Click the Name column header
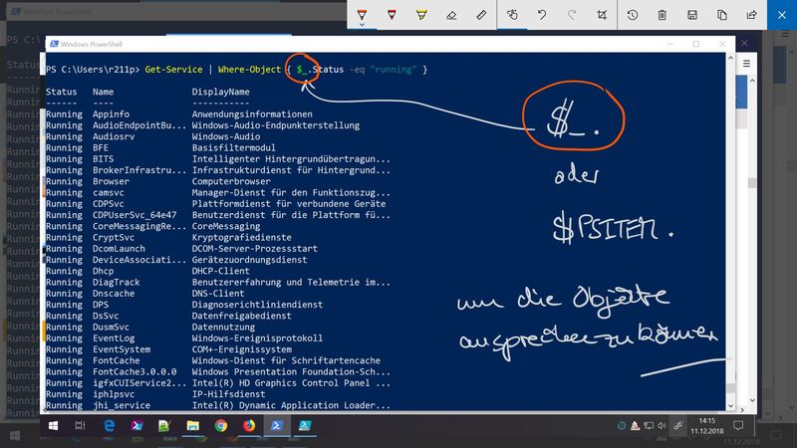 pyautogui.click(x=104, y=92)
